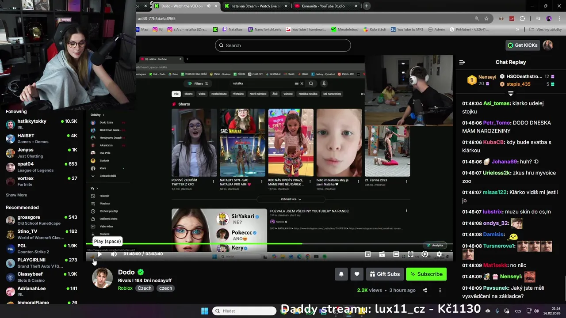Subscribe to Dodo's channel

(x=426, y=274)
